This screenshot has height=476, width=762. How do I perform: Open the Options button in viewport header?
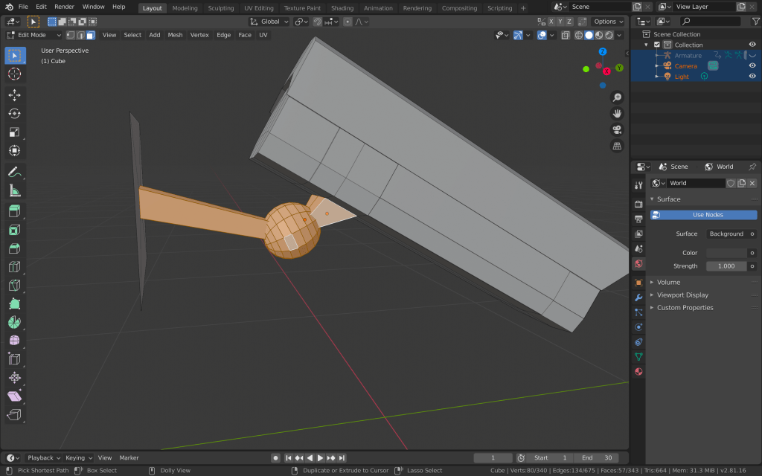(608, 22)
